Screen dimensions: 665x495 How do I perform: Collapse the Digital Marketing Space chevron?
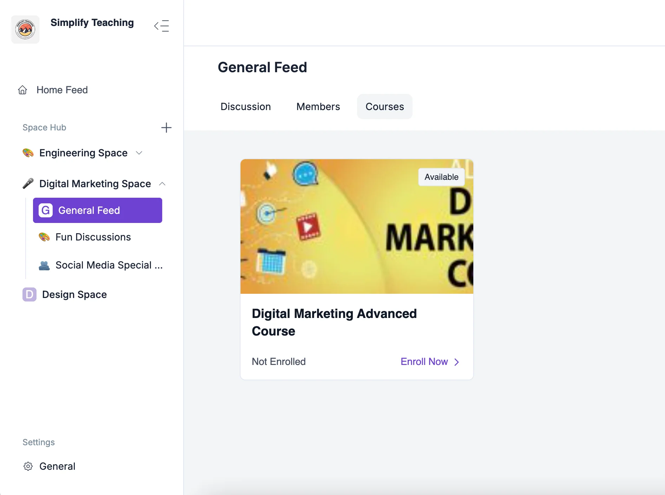[162, 184]
